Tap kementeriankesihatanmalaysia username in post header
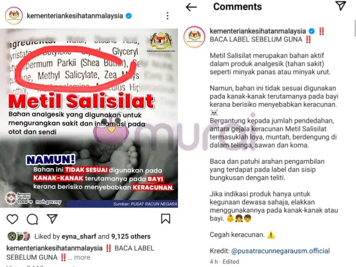Image resolution: width=356 pixels, height=267 pixels. pos(75,15)
